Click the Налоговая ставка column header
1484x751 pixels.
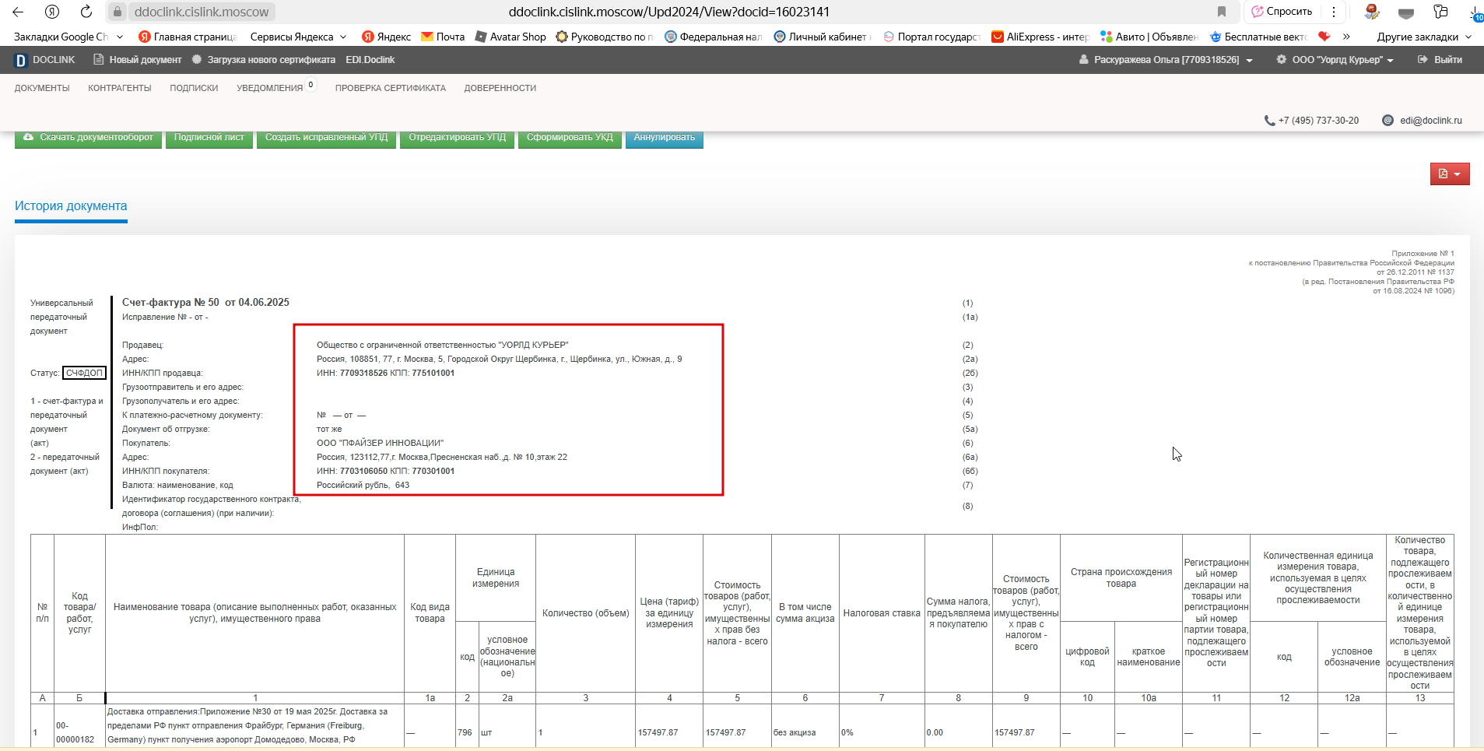882,613
